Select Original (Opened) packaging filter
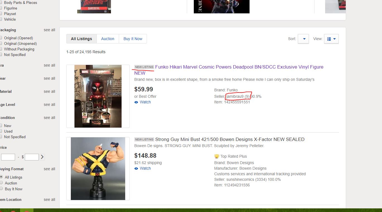Viewport: 382px width, 212px height. (x=1, y=38)
